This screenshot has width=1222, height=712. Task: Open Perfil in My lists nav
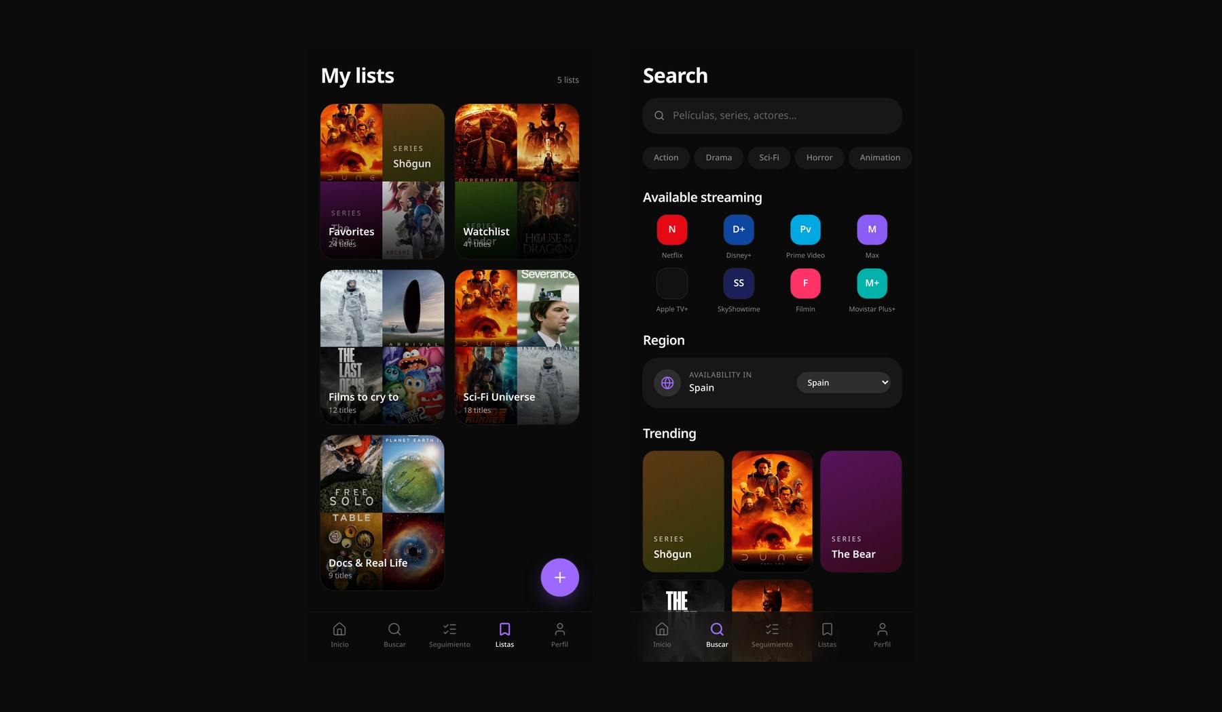coord(559,635)
